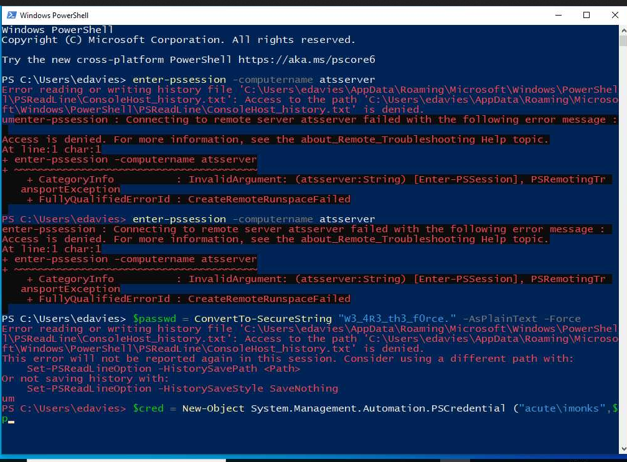
Task: Click the "W3_4R3_th3_f0rce." password string
Action: (392, 319)
